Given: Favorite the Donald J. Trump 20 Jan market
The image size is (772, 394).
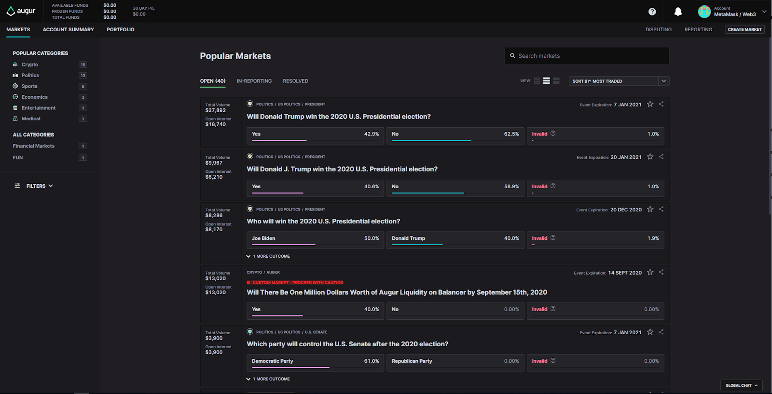Looking at the screenshot, I should click(650, 157).
